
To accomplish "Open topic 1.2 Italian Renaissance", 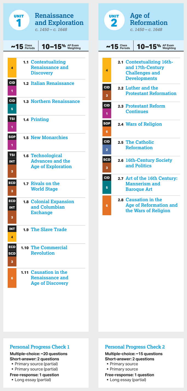I will point(52,83).
